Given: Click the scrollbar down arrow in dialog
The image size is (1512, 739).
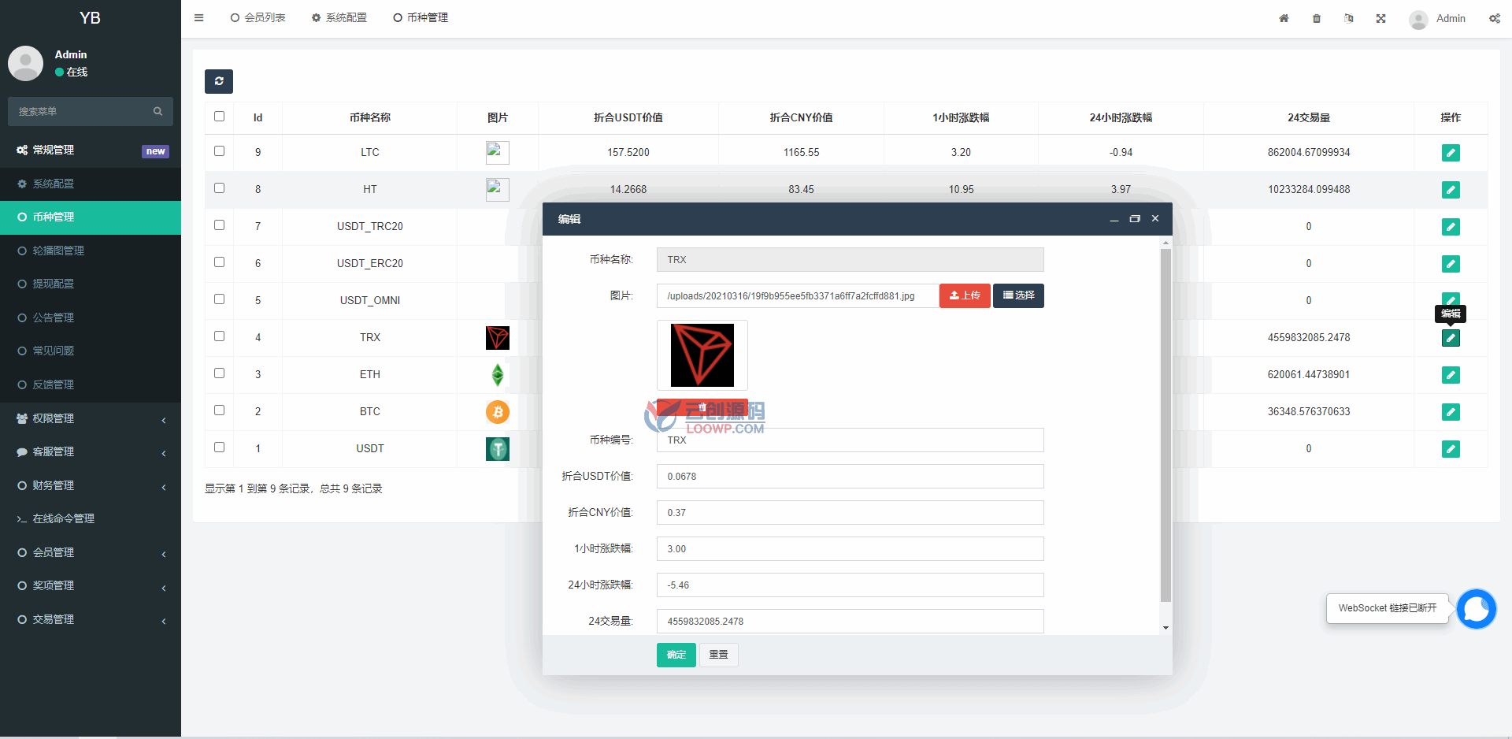Looking at the screenshot, I should tap(1165, 628).
